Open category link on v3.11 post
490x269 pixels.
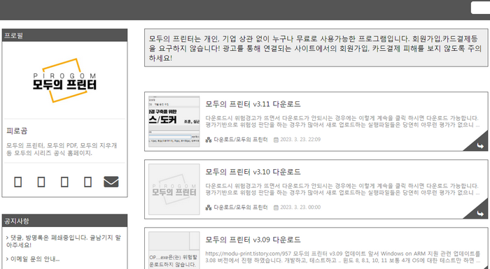tap(241, 140)
